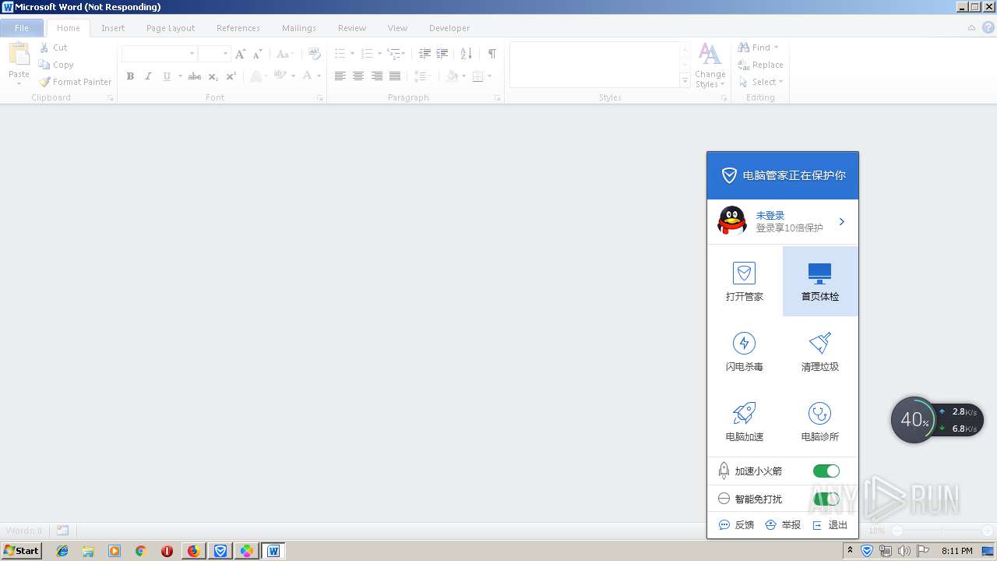Toggle 智能免打扰 switch

pyautogui.click(x=826, y=499)
